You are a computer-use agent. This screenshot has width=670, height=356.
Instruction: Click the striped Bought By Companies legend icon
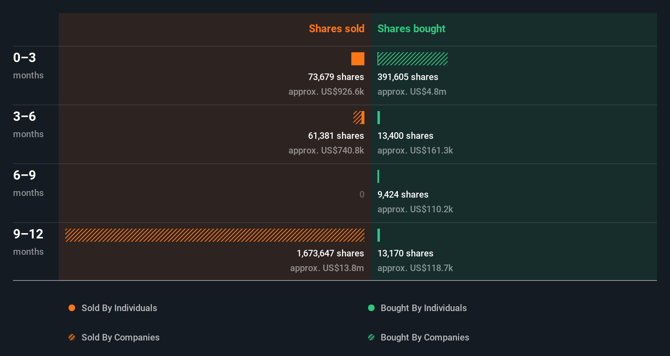tap(371, 337)
